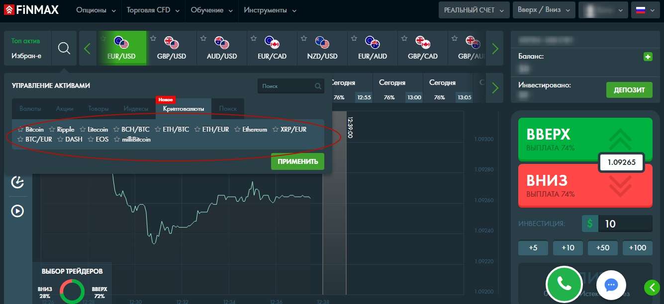Click the red ВНИЗ trade button
Screen dimensions: 664x304
[585, 185]
